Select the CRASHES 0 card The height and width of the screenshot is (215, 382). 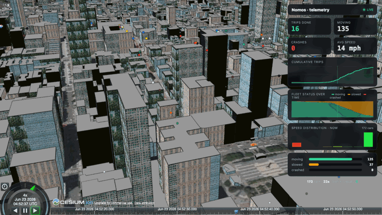pos(309,46)
